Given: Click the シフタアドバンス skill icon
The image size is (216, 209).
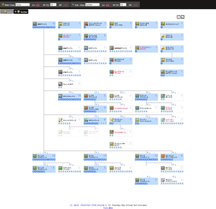Looking at the screenshot, I should (86, 96).
